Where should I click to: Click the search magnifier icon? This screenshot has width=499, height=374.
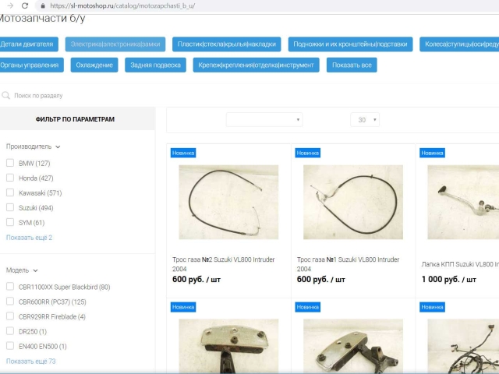6,96
